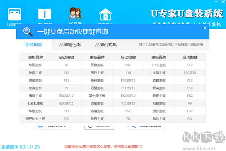Click the ESC或F8 key for 杰微主板

tap(190, 73)
